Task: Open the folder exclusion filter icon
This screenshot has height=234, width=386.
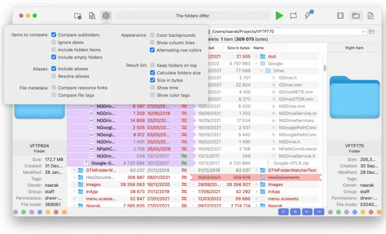Action: (x=78, y=16)
